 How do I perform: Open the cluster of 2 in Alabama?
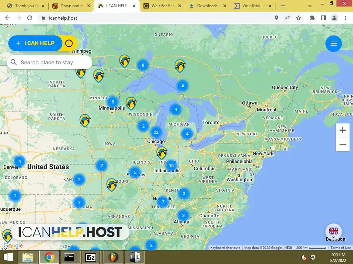[151, 245]
